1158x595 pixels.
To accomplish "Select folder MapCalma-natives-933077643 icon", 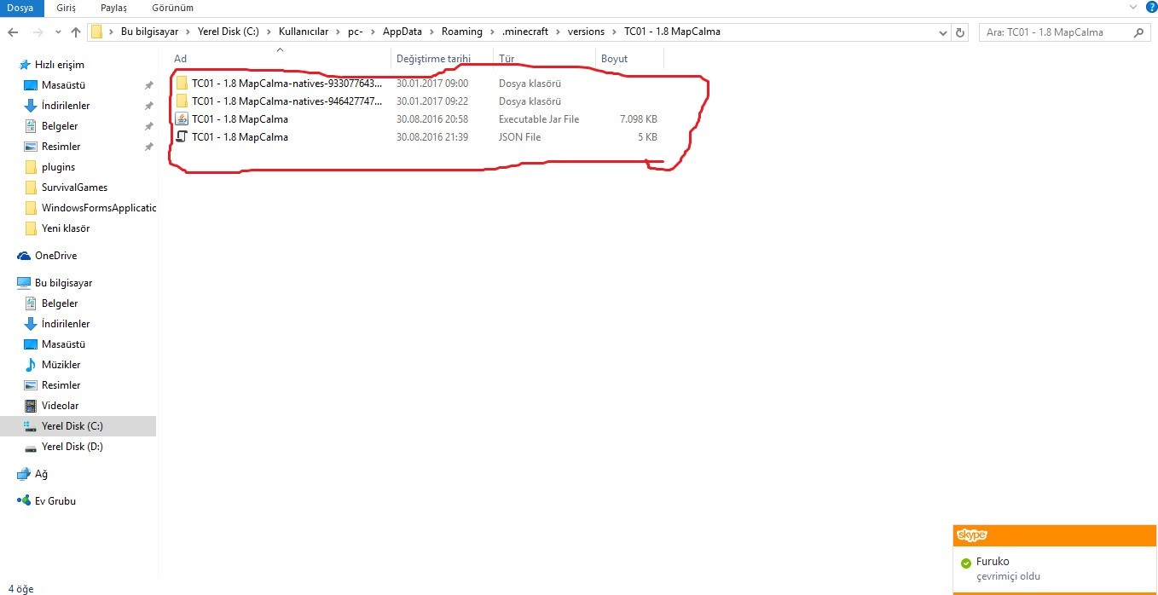I will (182, 84).
